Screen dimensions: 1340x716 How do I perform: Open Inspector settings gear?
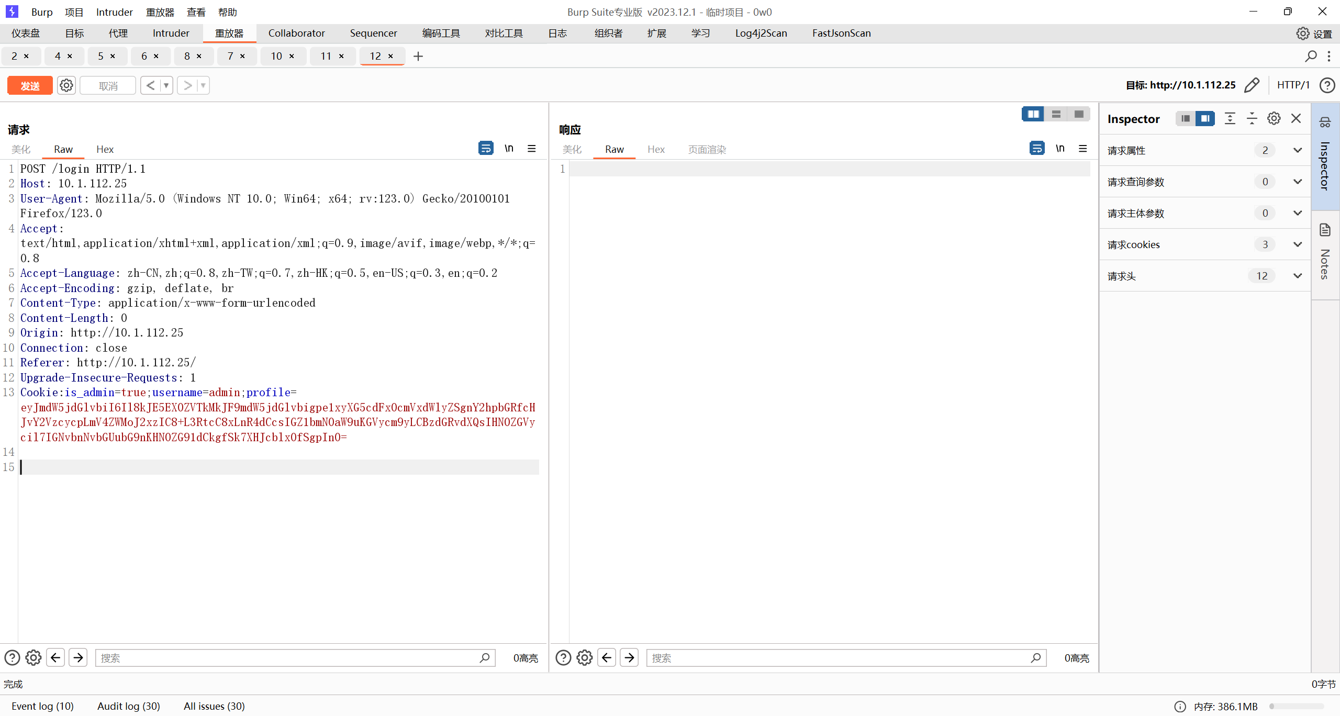1274,118
